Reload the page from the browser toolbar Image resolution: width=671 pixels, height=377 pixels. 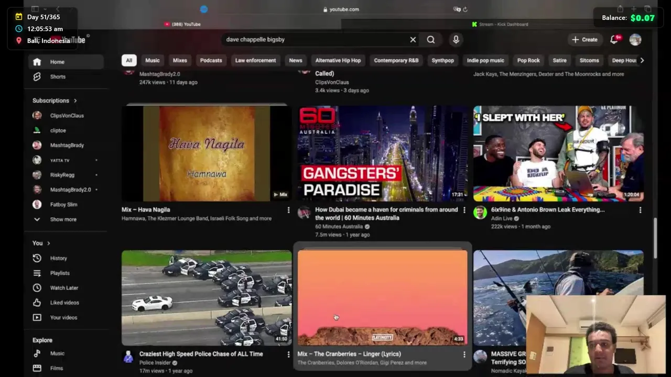point(465,9)
